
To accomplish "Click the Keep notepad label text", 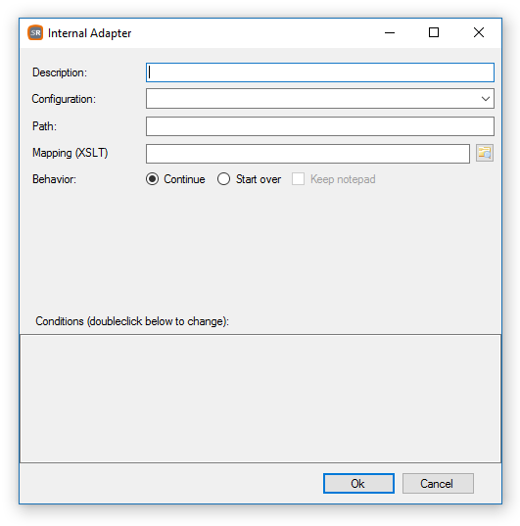I will pos(343,179).
